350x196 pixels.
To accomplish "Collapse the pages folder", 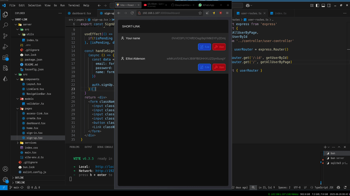I will (17, 109).
